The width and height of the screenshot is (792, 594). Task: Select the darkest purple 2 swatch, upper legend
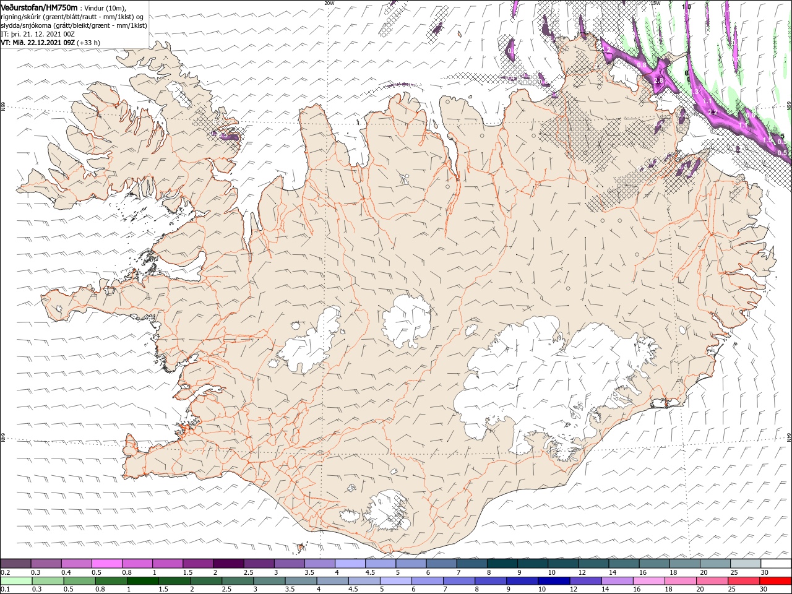click(x=228, y=564)
